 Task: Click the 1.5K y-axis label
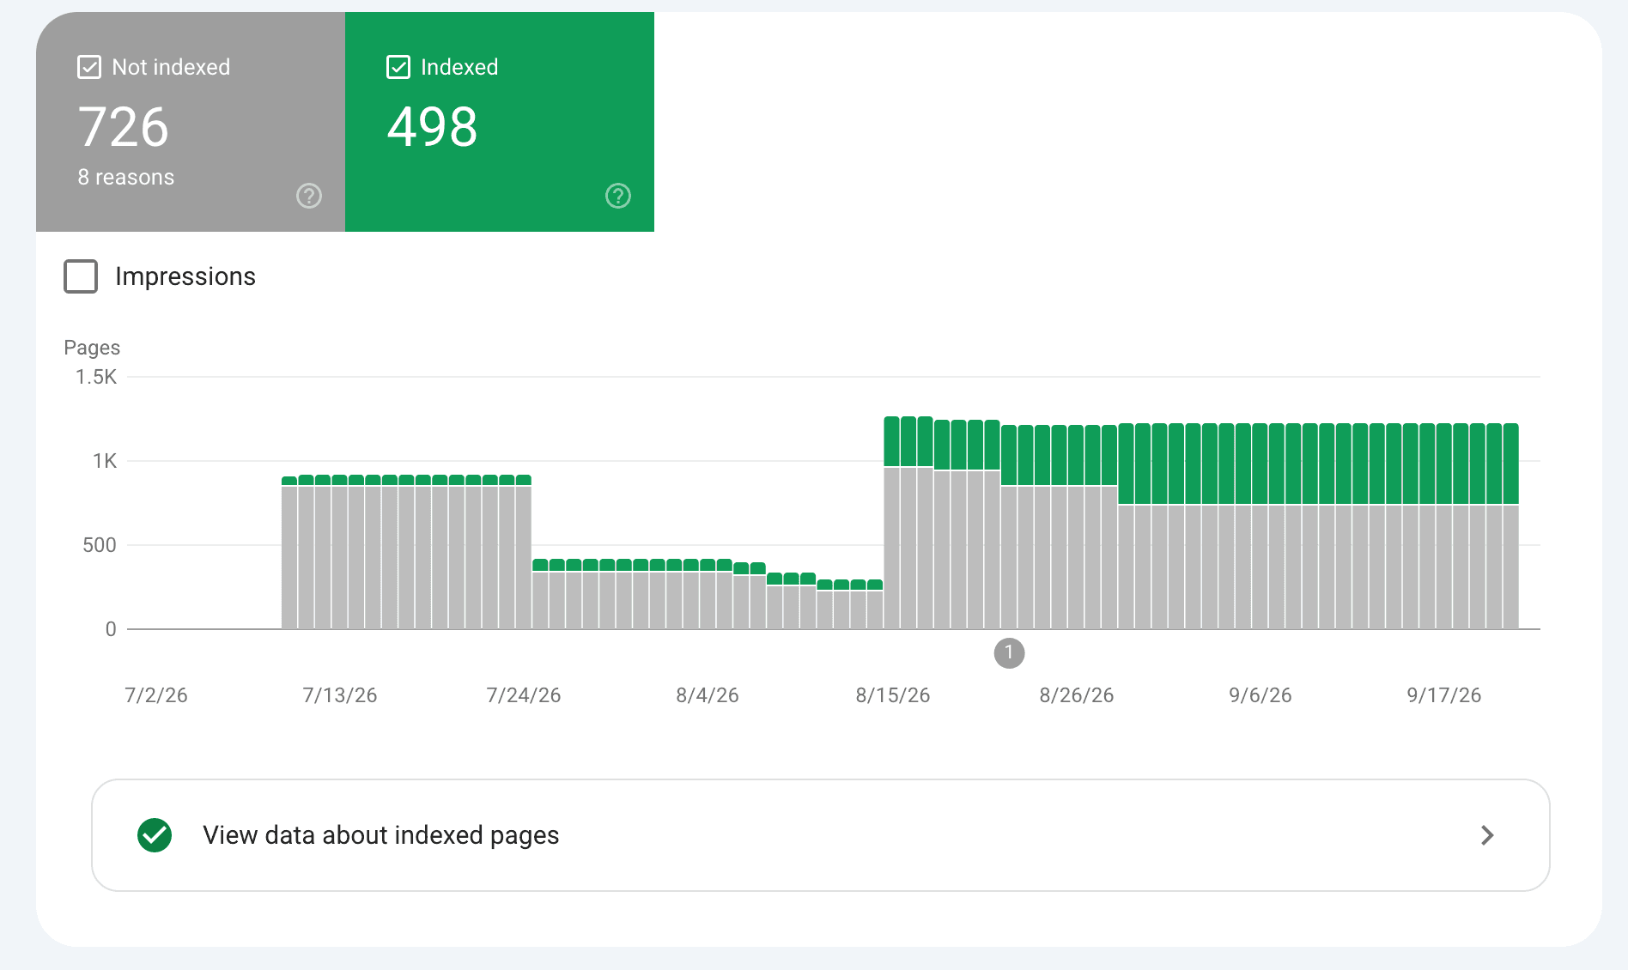[x=96, y=377]
